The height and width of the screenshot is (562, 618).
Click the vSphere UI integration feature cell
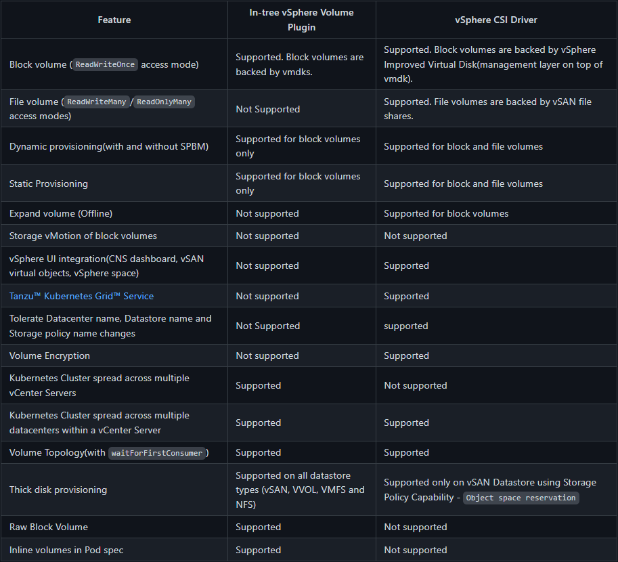pyautogui.click(x=106, y=265)
